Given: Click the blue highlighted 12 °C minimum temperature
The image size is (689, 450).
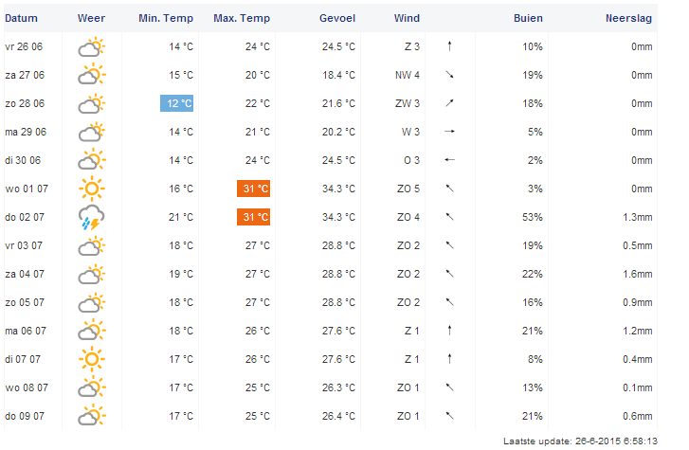Looking at the screenshot, I should (176, 103).
